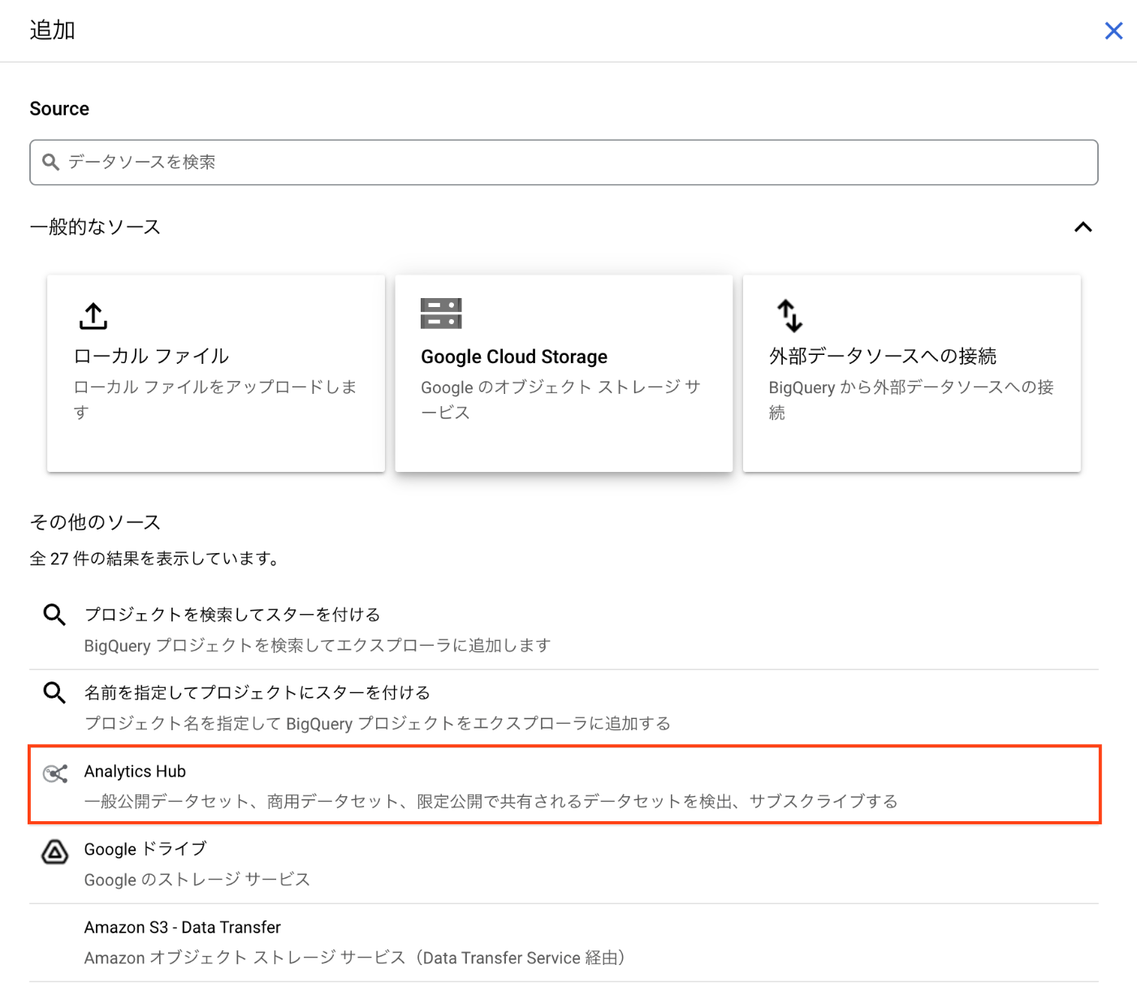Choose 外部データソースへの接続 card
This screenshot has width=1137, height=995.
tap(911, 373)
